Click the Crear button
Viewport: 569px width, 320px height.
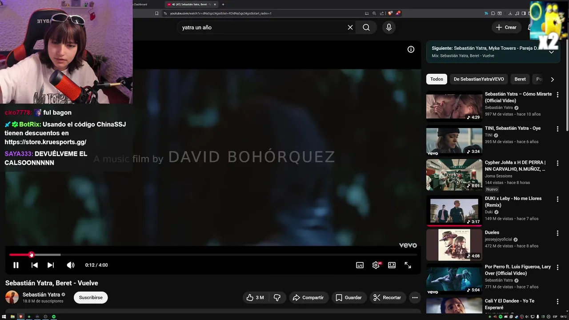tap(506, 27)
